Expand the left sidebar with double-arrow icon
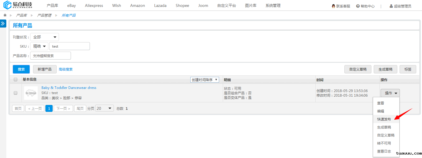The width and height of the screenshot is (422, 158). 3,24
